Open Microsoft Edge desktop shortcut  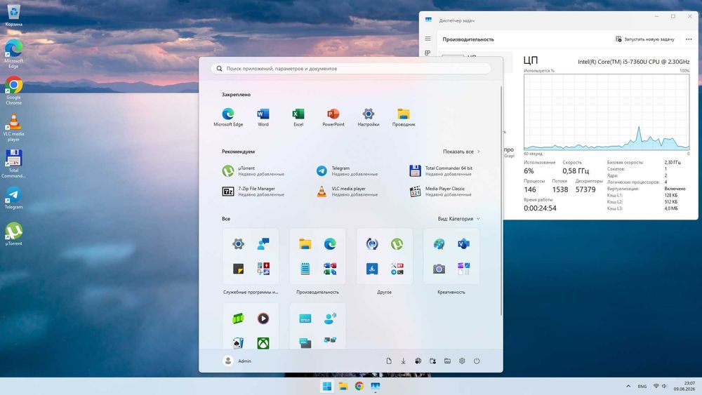[x=13, y=54]
